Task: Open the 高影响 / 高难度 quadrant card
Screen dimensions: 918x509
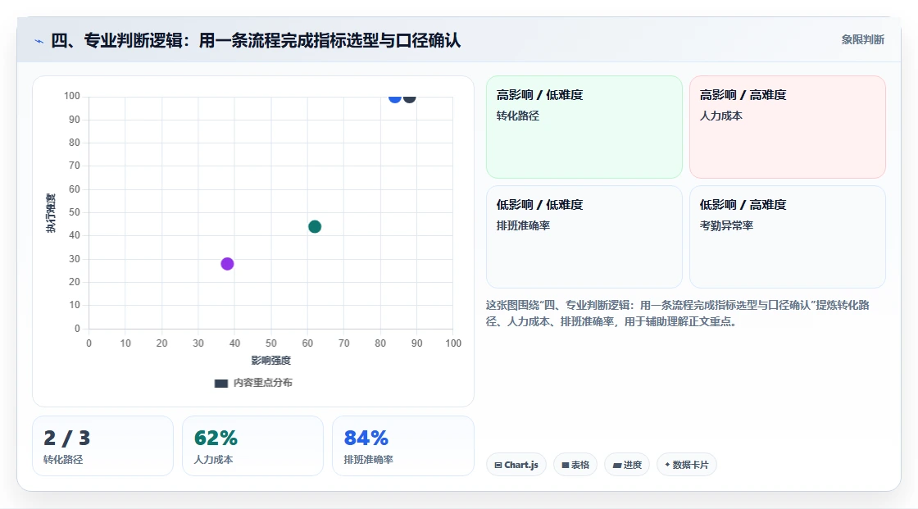Action: pyautogui.click(x=788, y=127)
